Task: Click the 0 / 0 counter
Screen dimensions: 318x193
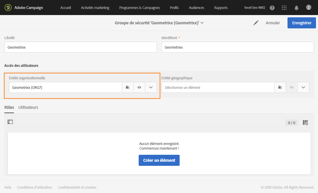Action: [x=291, y=123]
